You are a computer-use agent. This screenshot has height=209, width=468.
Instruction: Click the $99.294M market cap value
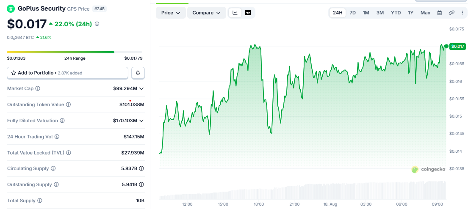pyautogui.click(x=125, y=88)
